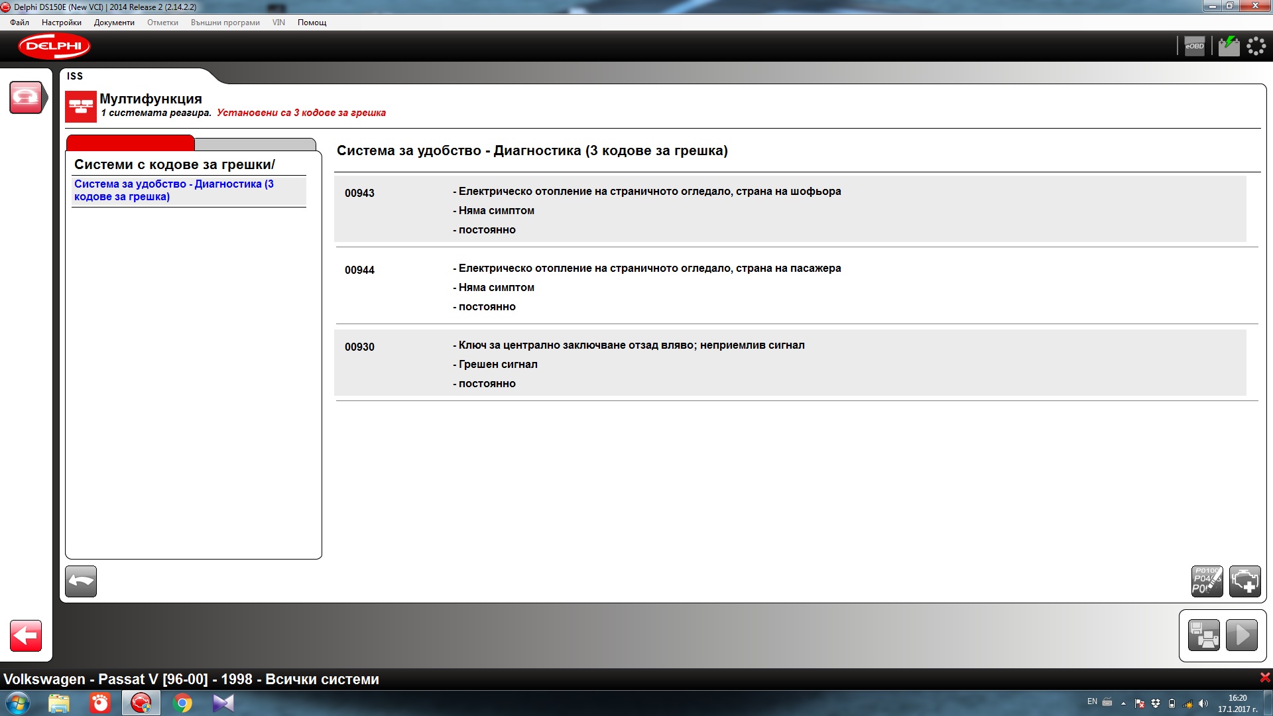Viewport: 1273px width, 716px height.
Task: Click the eOBD icon in top bar
Action: point(1194,46)
